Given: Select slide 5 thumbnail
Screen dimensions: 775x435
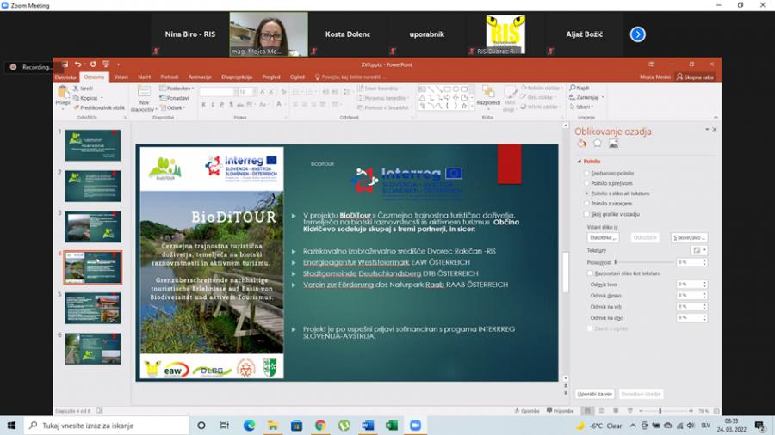Looking at the screenshot, I should point(92,309).
